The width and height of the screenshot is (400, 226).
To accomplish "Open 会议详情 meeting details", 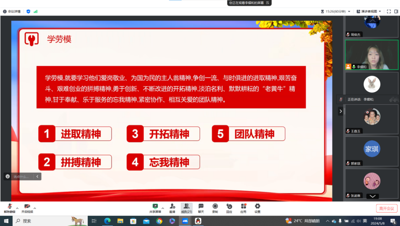I will coord(12,12).
